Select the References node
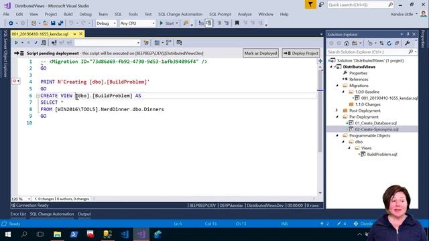This screenshot has height=241, width=429. [359, 79]
